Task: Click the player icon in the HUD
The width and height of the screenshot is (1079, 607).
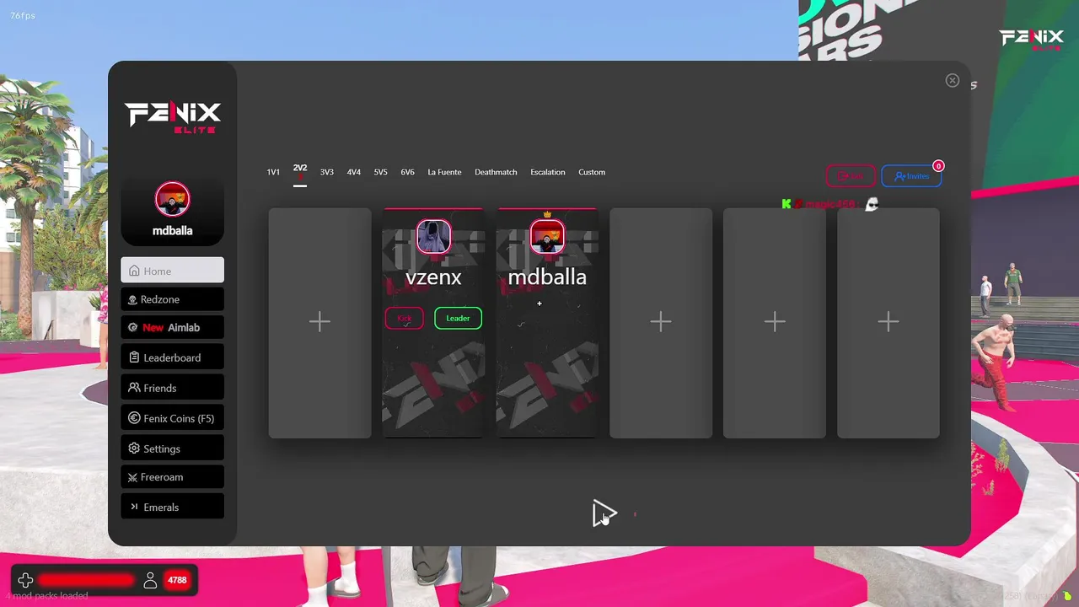Action: click(150, 580)
